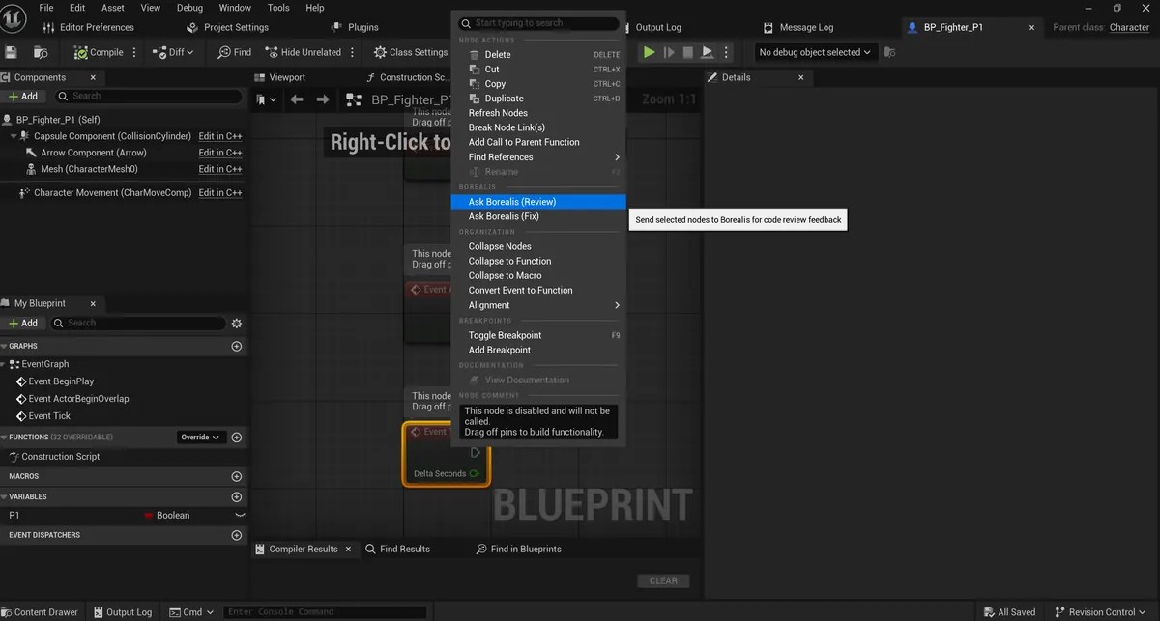1160x621 pixels.
Task: Add a new component with Add button
Action: (23, 96)
